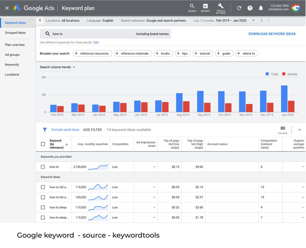
Task: Open Plan overview in sidebar
Action: point(15,45)
